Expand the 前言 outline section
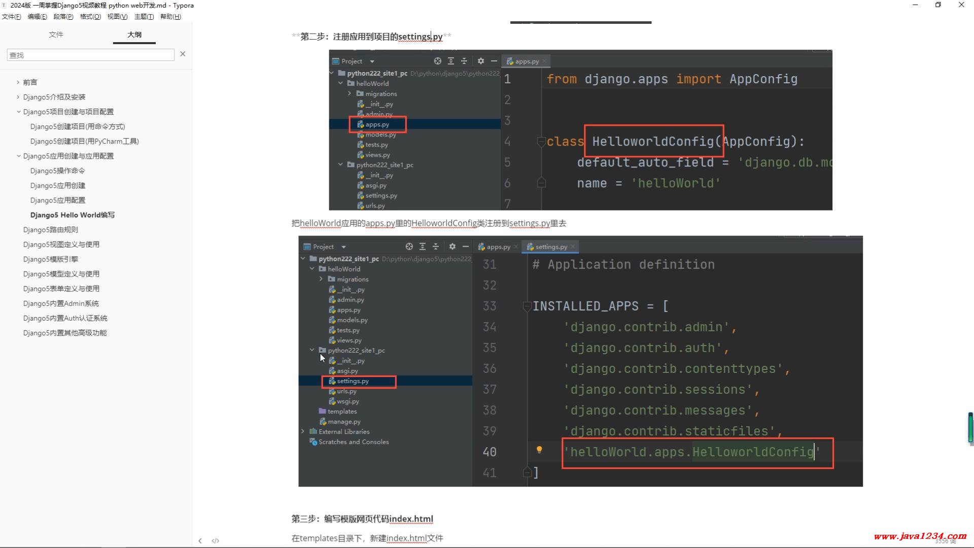The width and height of the screenshot is (974, 548). [18, 82]
